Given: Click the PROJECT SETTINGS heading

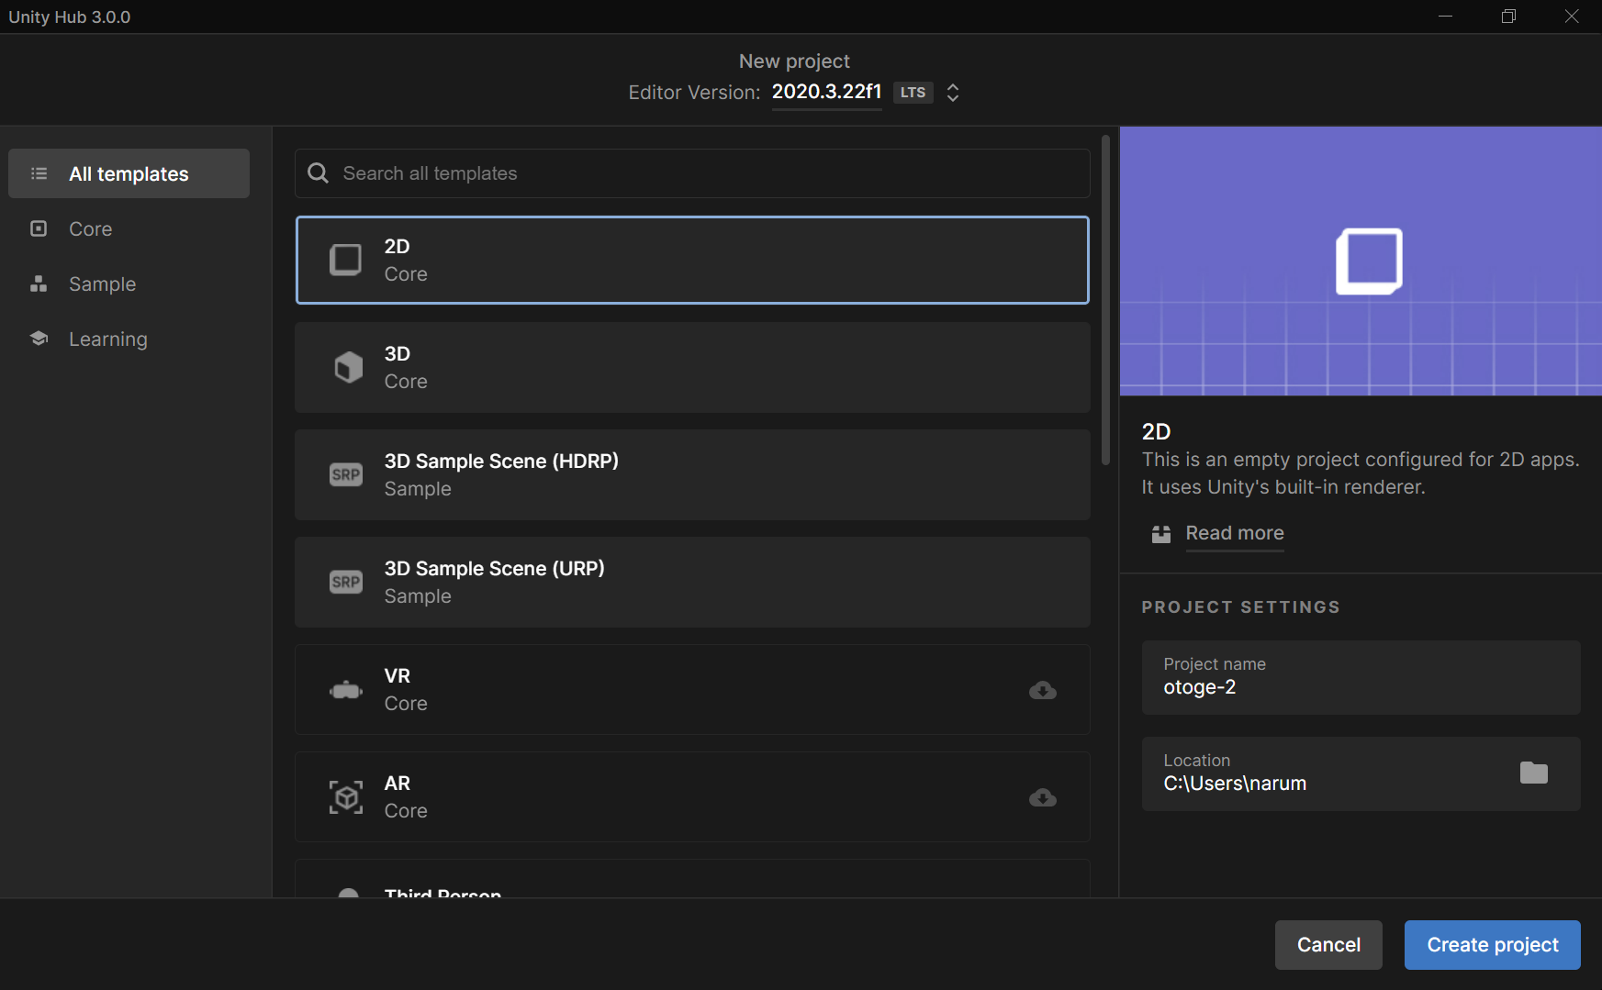Looking at the screenshot, I should (x=1240, y=607).
